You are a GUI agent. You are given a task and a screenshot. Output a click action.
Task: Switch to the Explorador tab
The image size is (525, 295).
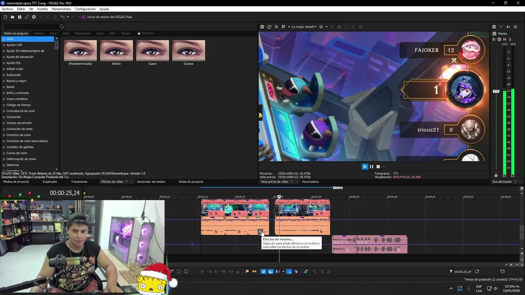tap(50, 182)
